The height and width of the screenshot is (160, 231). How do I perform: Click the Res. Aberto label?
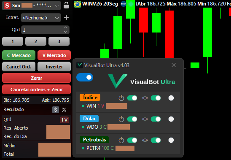16,128
